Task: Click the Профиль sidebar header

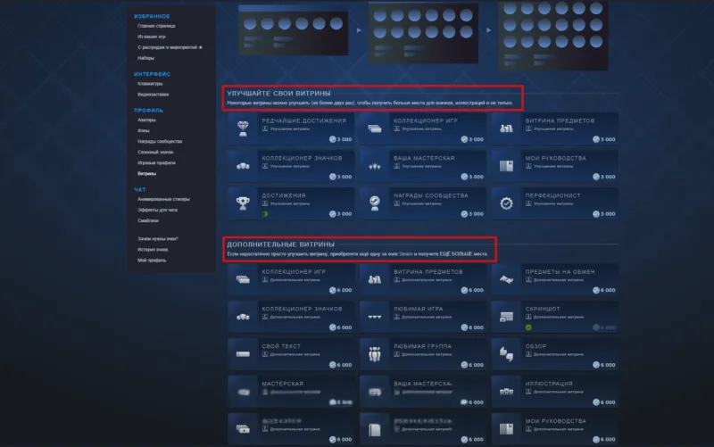Action: [x=148, y=111]
